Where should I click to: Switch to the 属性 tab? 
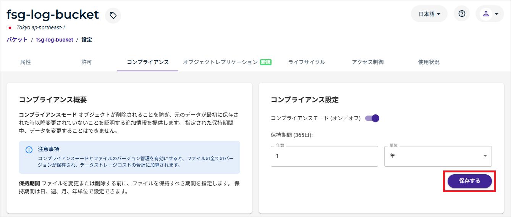(x=26, y=62)
